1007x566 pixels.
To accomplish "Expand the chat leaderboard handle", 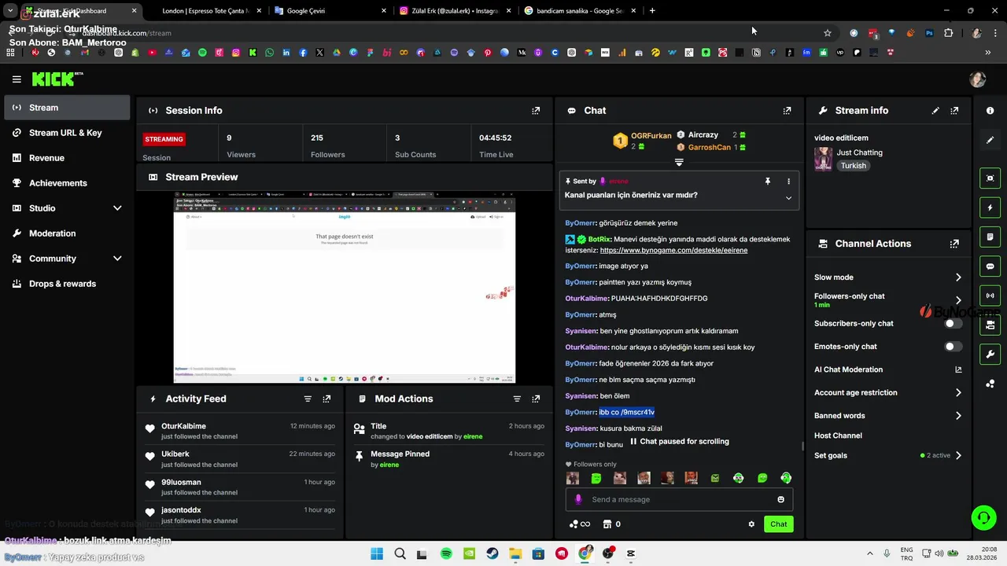I will pos(679,163).
